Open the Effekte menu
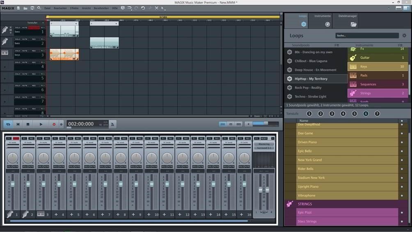 (74, 8)
